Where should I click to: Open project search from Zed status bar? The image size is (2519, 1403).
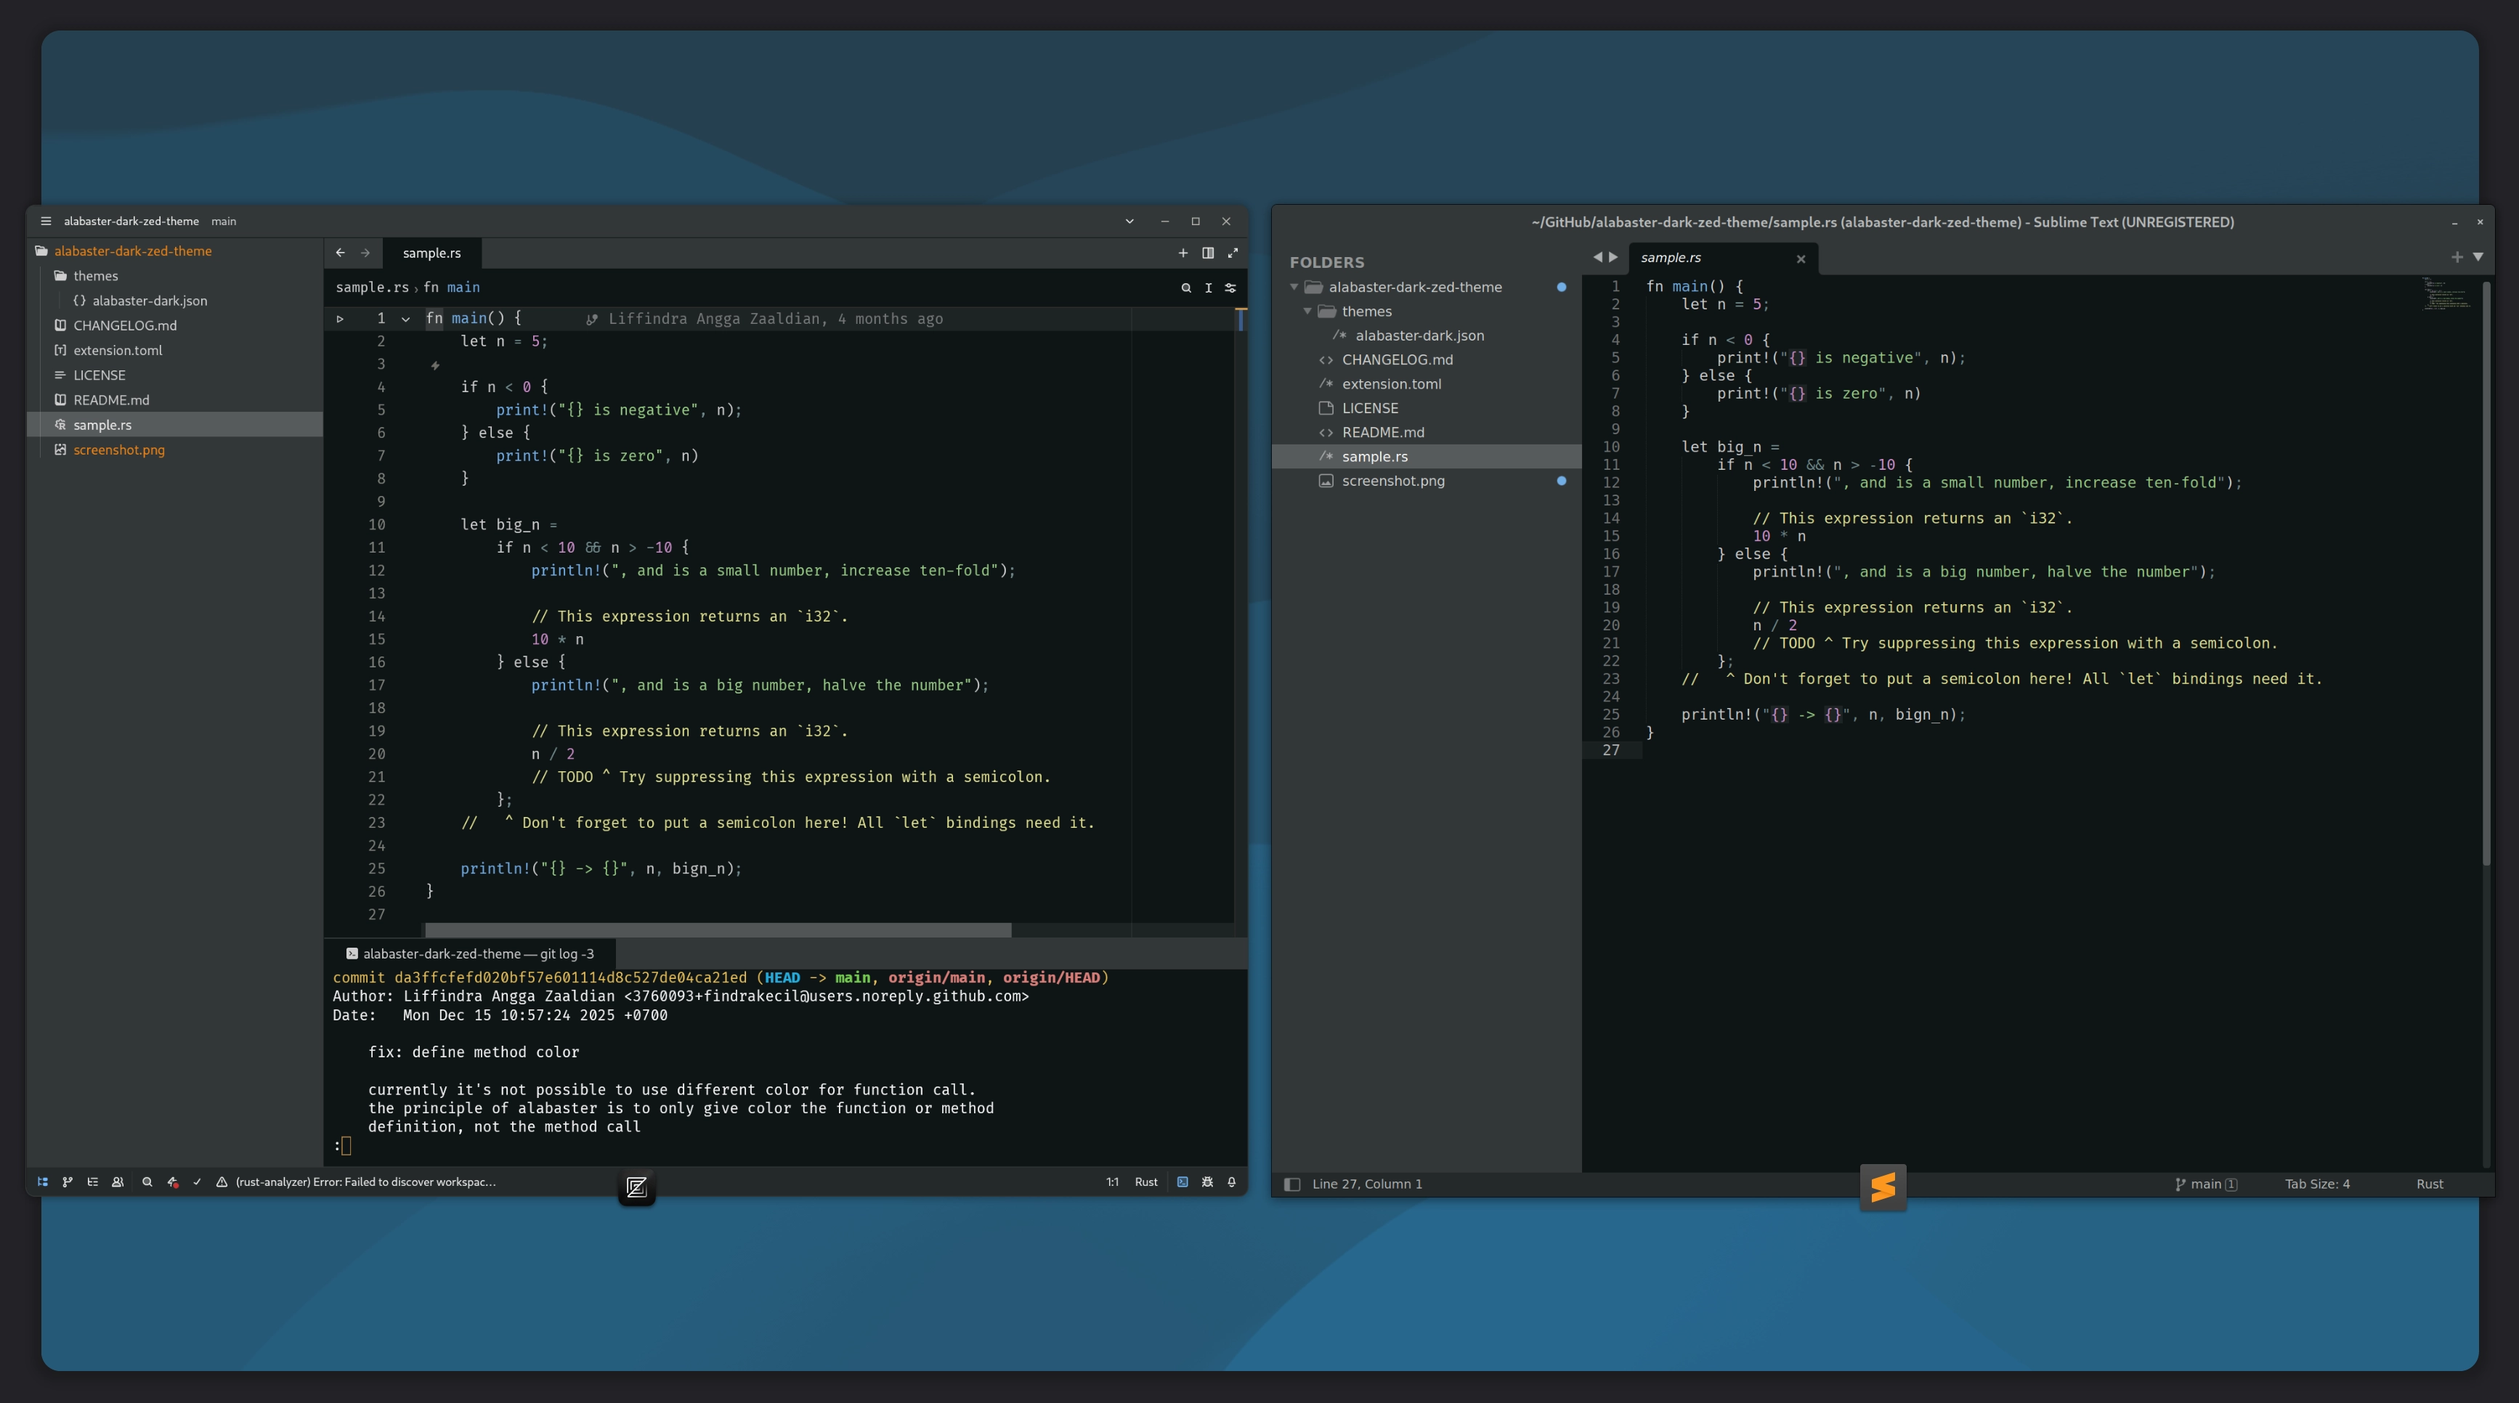[147, 1182]
